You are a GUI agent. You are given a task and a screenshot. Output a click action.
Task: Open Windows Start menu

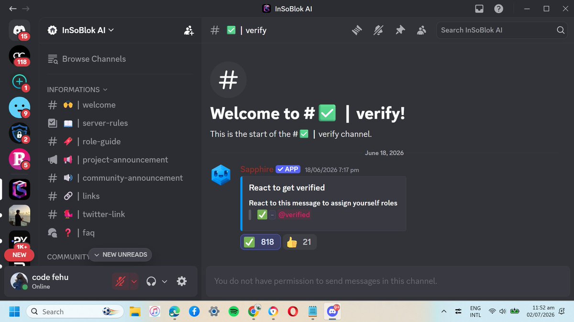pyautogui.click(x=14, y=312)
